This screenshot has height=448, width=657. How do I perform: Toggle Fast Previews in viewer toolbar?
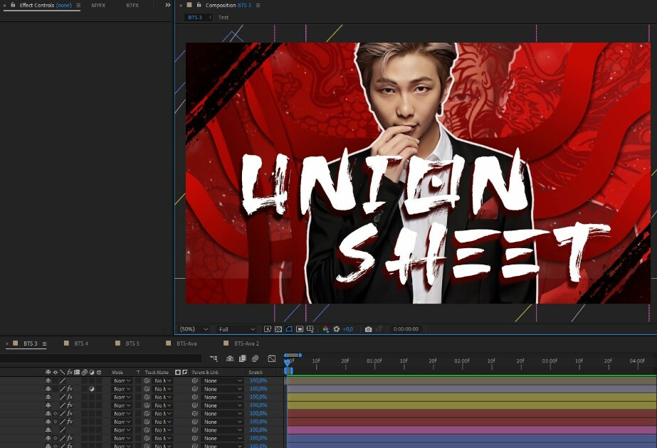click(x=268, y=329)
